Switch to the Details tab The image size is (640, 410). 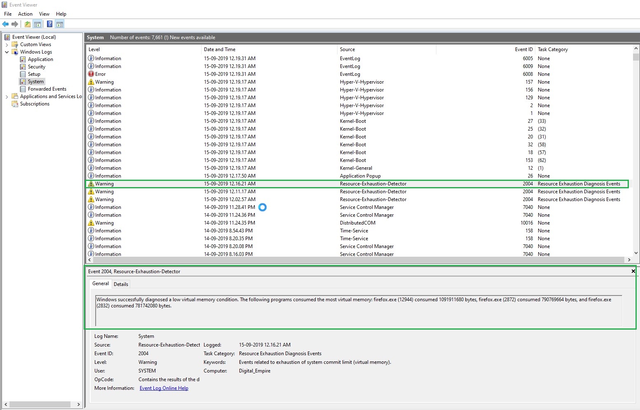121,284
